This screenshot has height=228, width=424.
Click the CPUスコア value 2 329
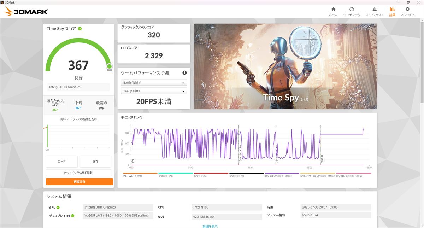(x=154, y=55)
